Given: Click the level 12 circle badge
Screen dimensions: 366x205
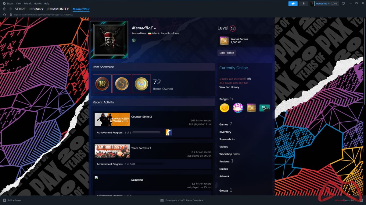Looking at the screenshot, I should tap(233, 28).
